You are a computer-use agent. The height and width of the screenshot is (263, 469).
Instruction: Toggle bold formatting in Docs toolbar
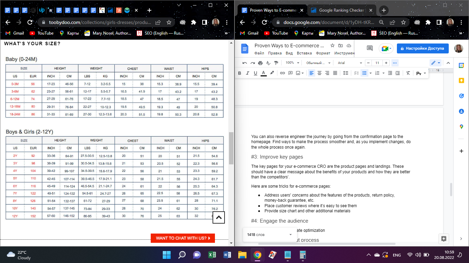tap(240, 73)
